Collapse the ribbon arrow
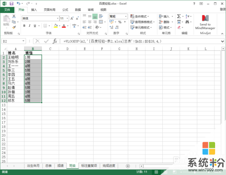The image size is (226, 175). click(222, 34)
